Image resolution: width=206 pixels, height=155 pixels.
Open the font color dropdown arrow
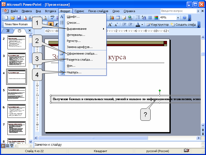point(142,25)
